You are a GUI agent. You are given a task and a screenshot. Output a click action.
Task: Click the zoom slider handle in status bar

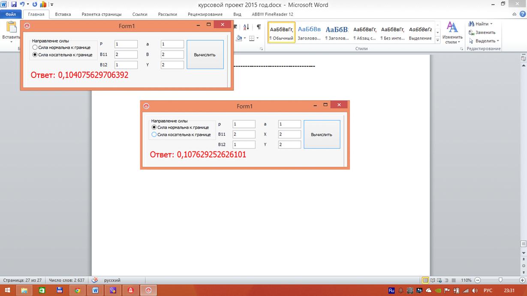[500, 280]
